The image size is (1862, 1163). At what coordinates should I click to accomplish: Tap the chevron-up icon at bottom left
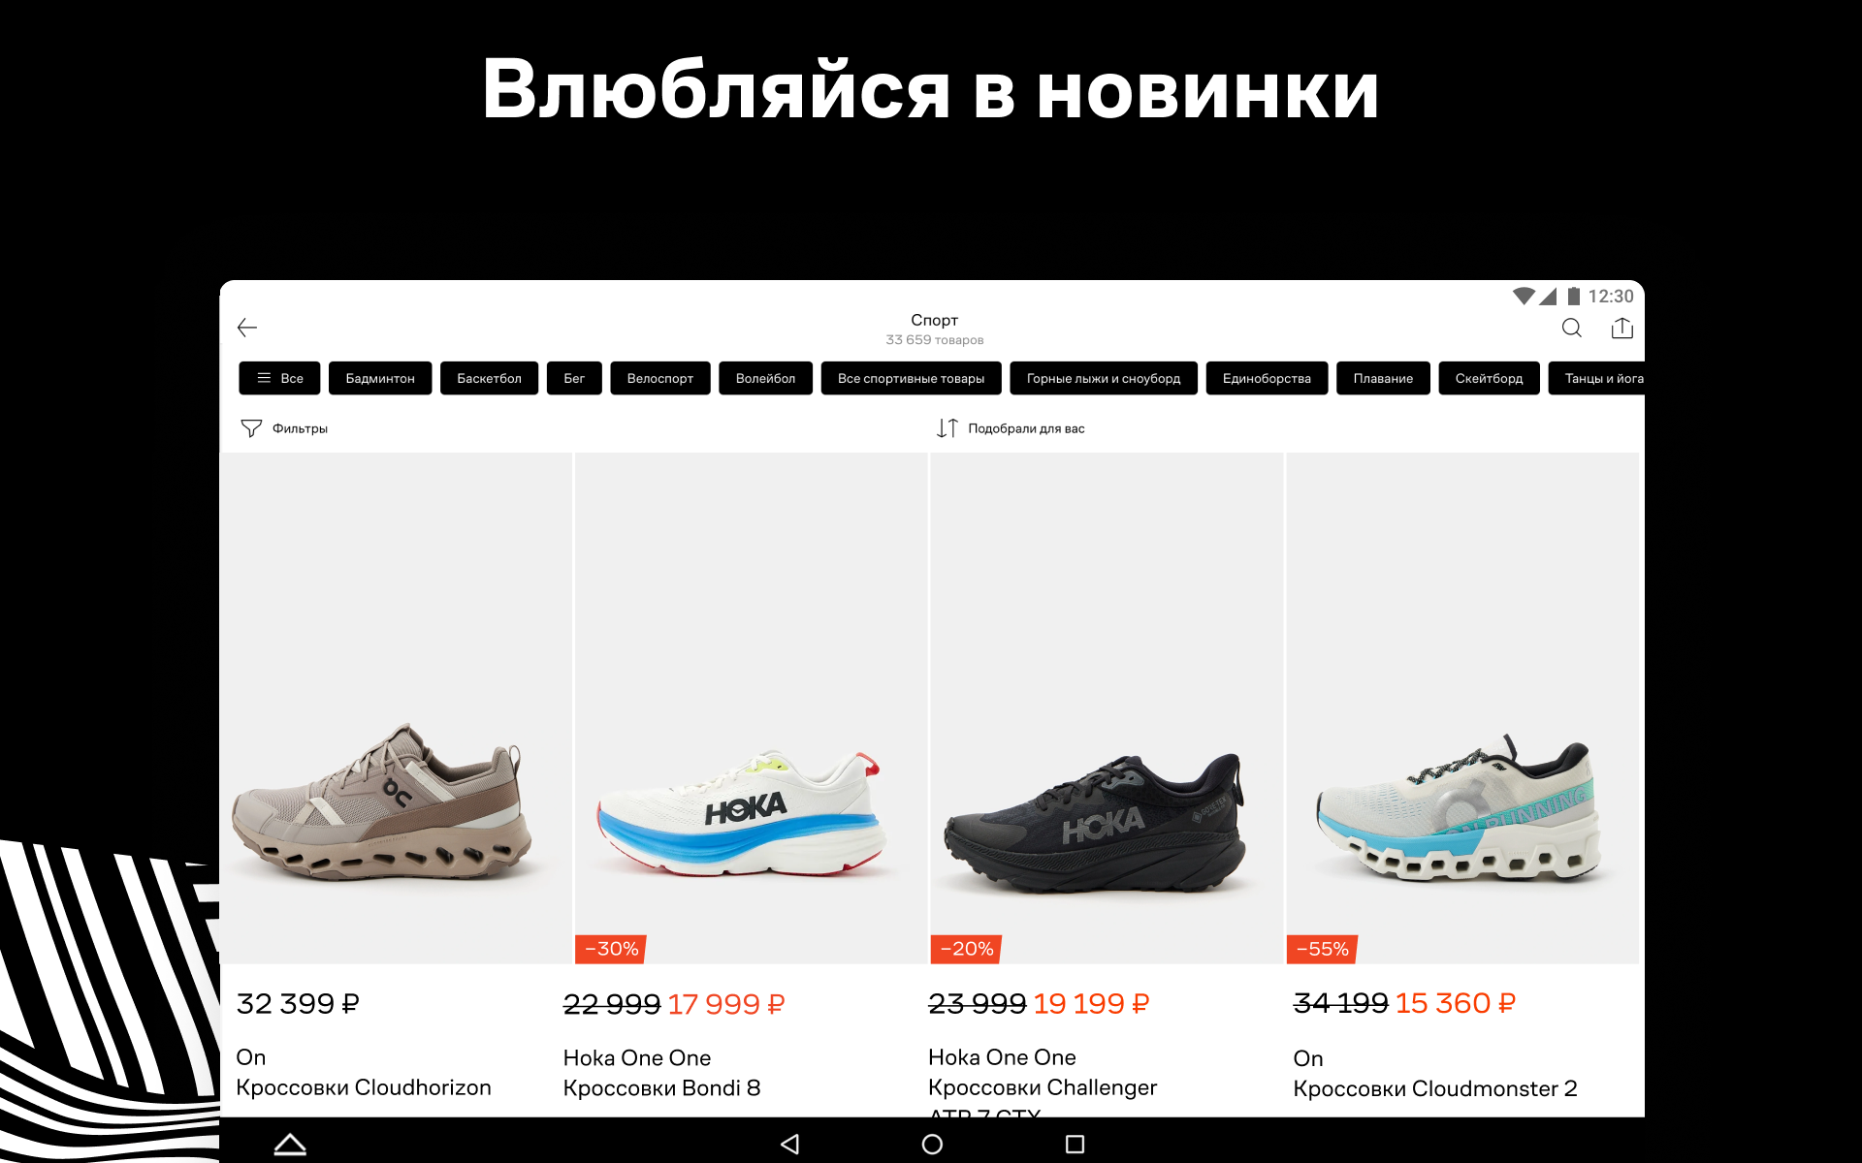(x=290, y=1144)
